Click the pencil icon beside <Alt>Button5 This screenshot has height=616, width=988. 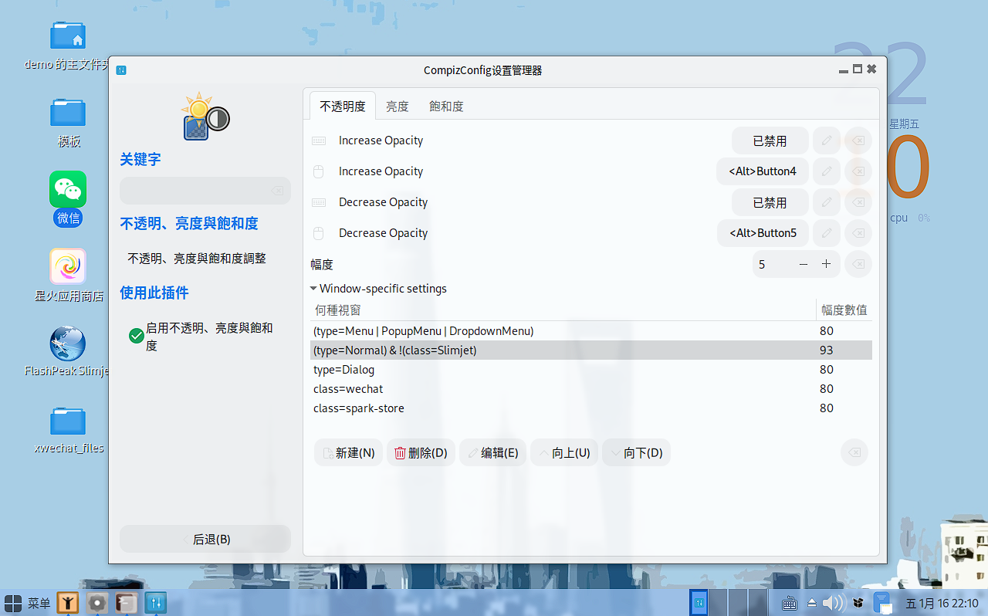click(827, 233)
